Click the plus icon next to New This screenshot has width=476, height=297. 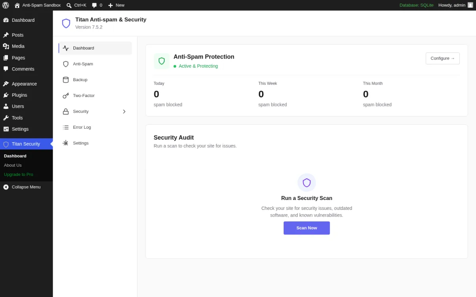(x=111, y=5)
